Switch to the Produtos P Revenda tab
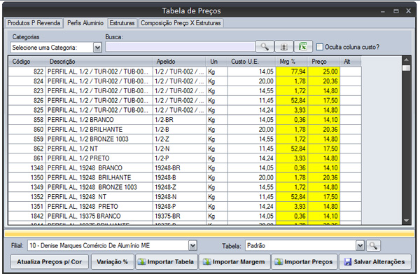The height and width of the screenshot is (274, 420). pyautogui.click(x=34, y=23)
